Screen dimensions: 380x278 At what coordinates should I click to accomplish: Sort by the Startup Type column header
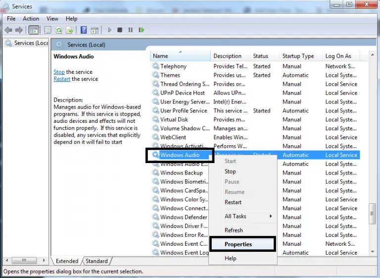[300, 56]
